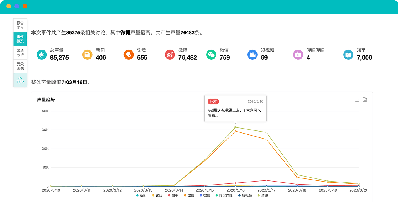Click the 哔哩哔哩 TV icon

298,54
